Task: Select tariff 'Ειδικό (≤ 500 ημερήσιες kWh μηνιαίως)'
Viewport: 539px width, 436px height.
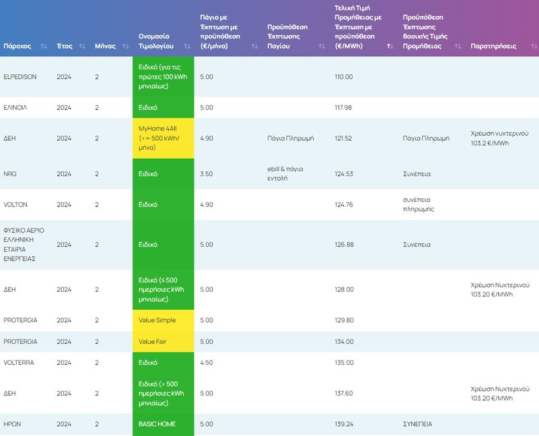Action: pyautogui.click(x=163, y=289)
